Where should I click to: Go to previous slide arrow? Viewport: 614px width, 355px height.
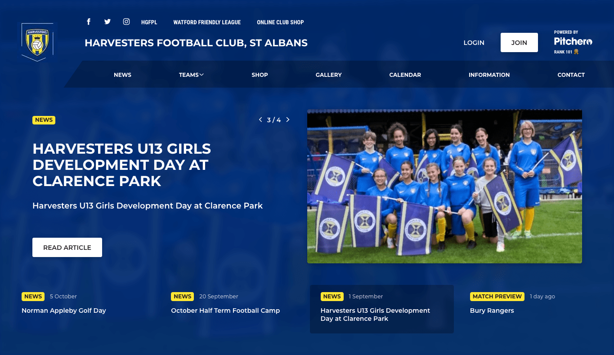pyautogui.click(x=260, y=120)
